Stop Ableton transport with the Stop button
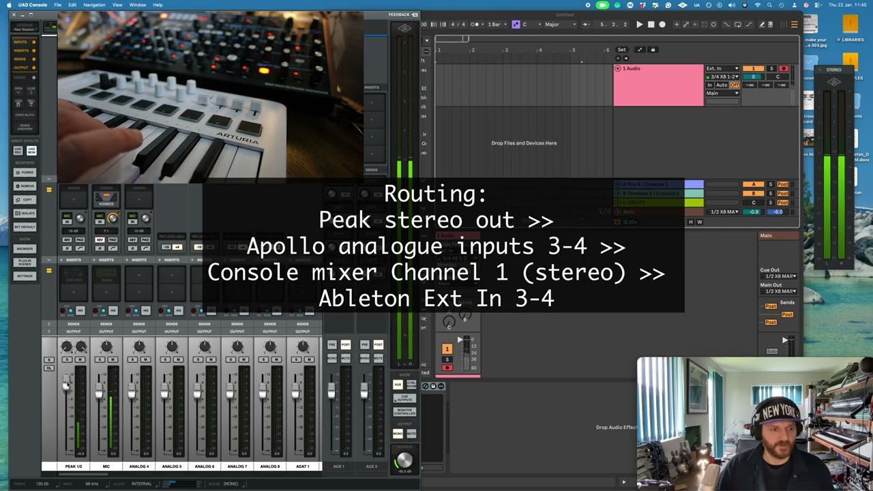This screenshot has width=873, height=491. 651,25
